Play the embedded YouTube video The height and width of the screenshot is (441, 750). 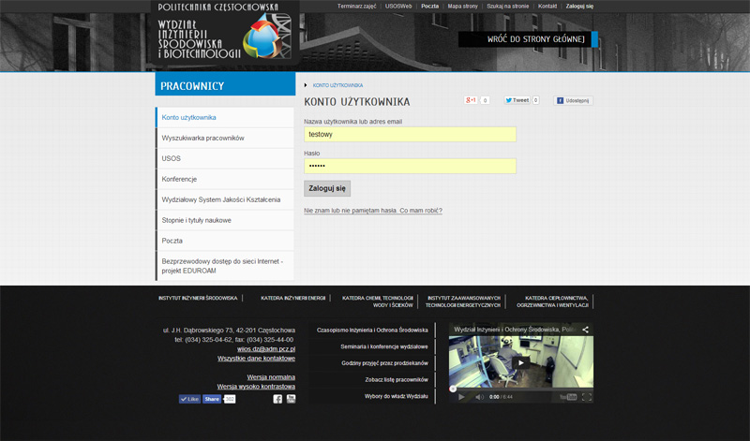[x=521, y=362]
